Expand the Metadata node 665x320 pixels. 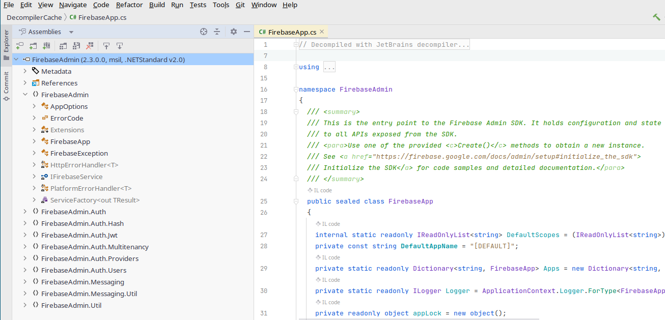pyautogui.click(x=25, y=71)
